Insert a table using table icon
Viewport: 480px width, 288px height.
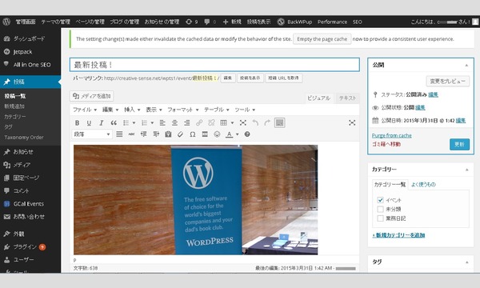click(x=223, y=122)
